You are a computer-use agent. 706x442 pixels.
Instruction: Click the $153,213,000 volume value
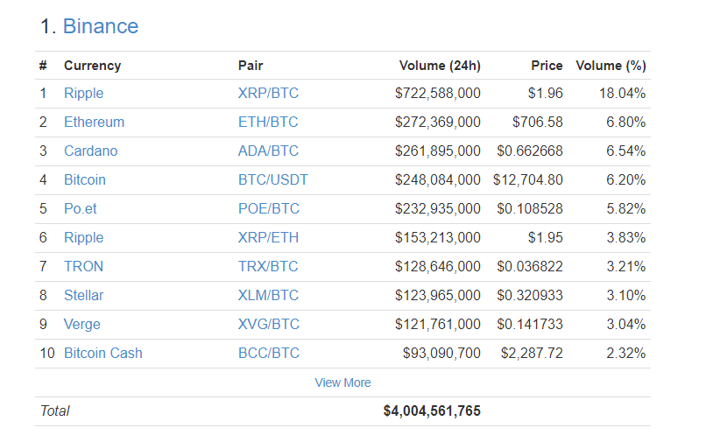click(x=438, y=237)
